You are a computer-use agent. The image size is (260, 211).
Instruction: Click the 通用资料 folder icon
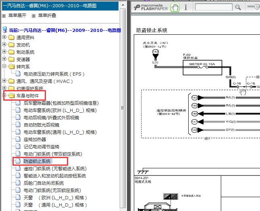click(11, 37)
